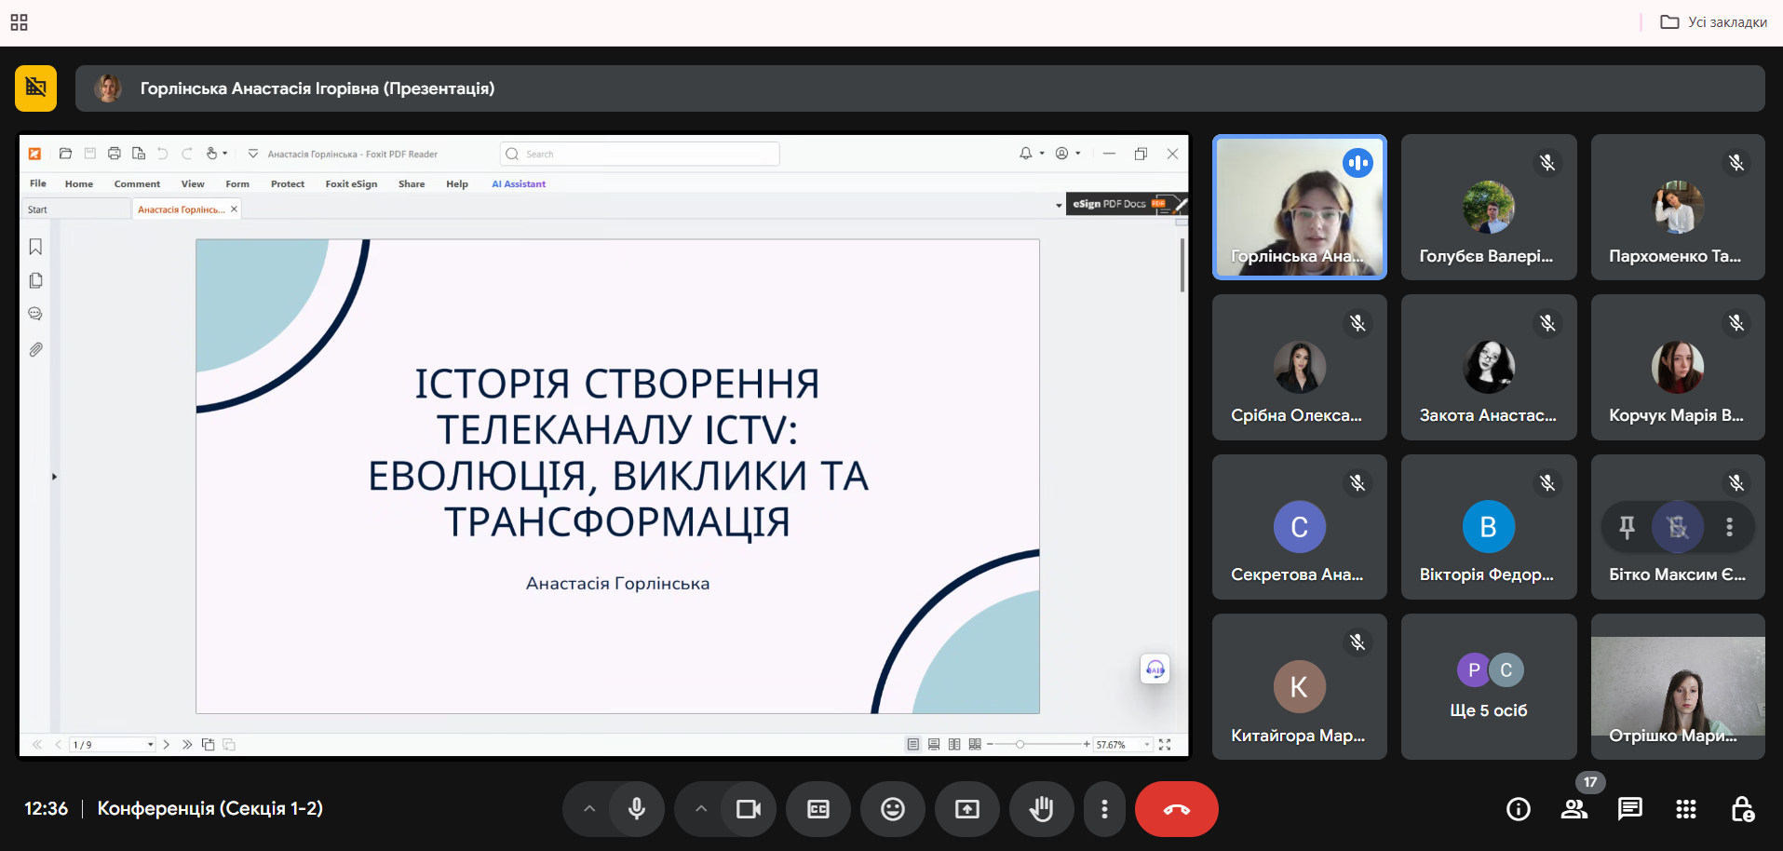Toggle raise hand button
Viewport: 1783px width, 851px height.
pyautogui.click(x=1042, y=809)
